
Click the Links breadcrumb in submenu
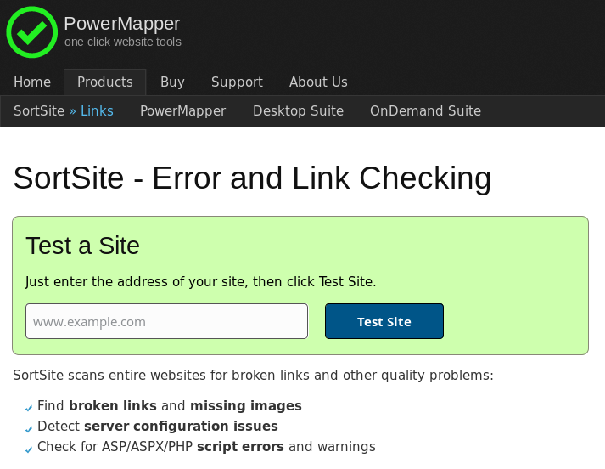[97, 110]
